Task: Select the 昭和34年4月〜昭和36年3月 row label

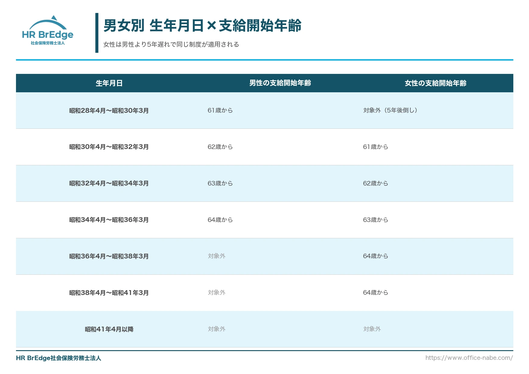Action: 109,220
